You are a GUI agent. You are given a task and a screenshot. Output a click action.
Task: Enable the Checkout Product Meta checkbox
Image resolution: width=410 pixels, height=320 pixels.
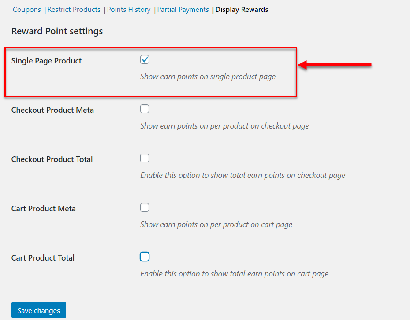(145, 109)
